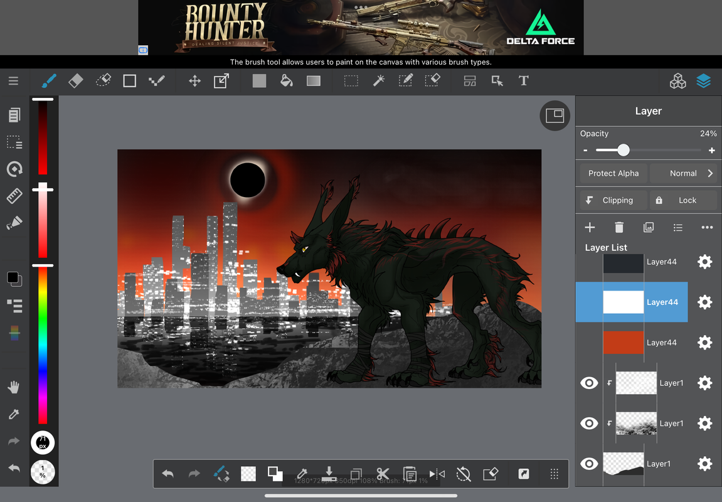Image resolution: width=722 pixels, height=502 pixels.
Task: Select the panel divide tool
Action: tap(470, 81)
